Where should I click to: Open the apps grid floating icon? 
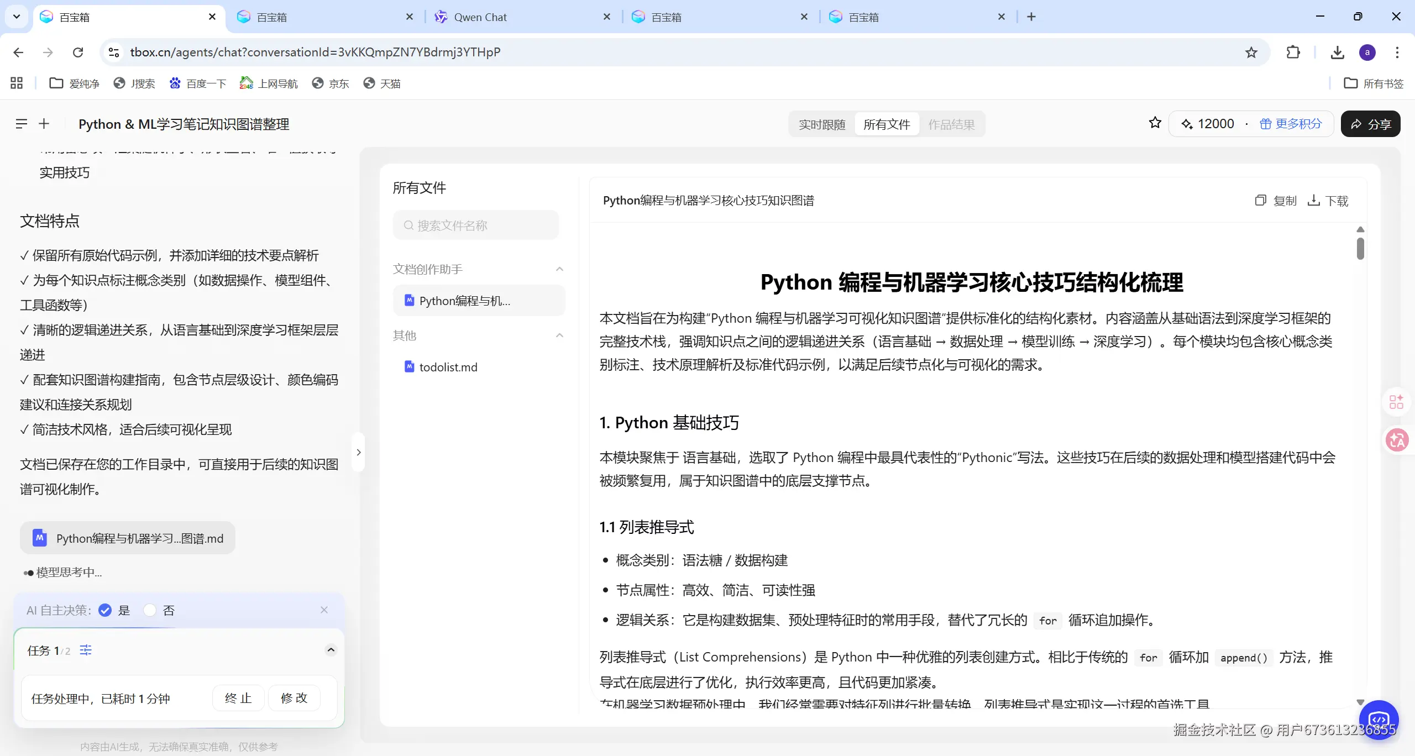[x=1396, y=401]
